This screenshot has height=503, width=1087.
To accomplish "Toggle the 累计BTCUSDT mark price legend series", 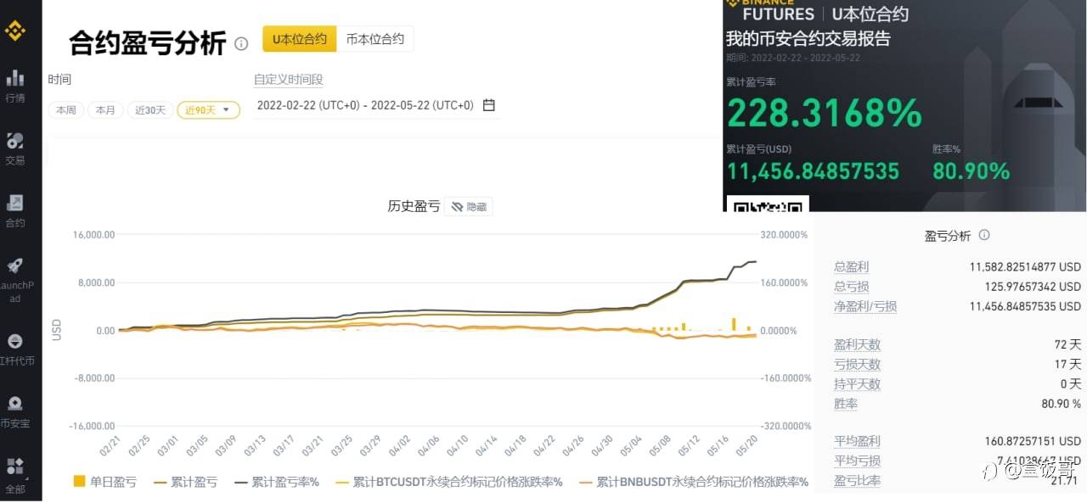I will pyautogui.click(x=449, y=482).
